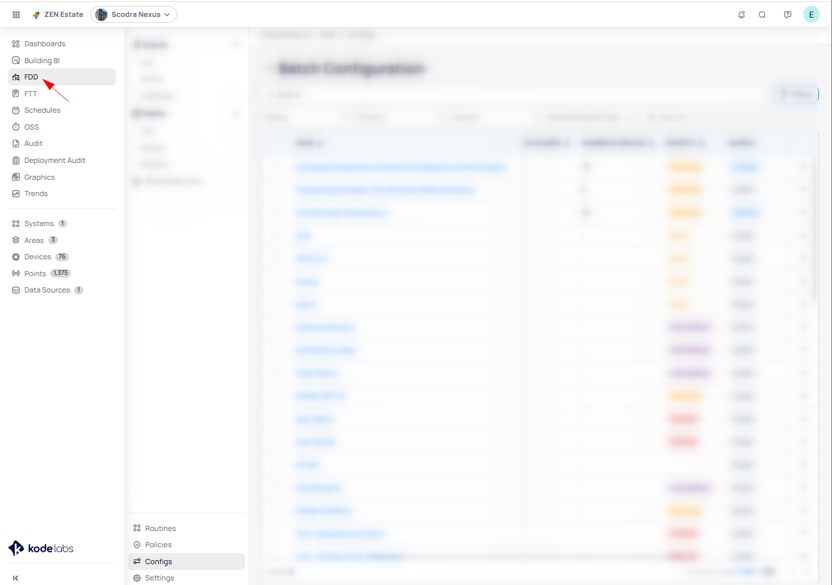Select FDD in the navigation
The image size is (832, 585).
click(x=31, y=77)
